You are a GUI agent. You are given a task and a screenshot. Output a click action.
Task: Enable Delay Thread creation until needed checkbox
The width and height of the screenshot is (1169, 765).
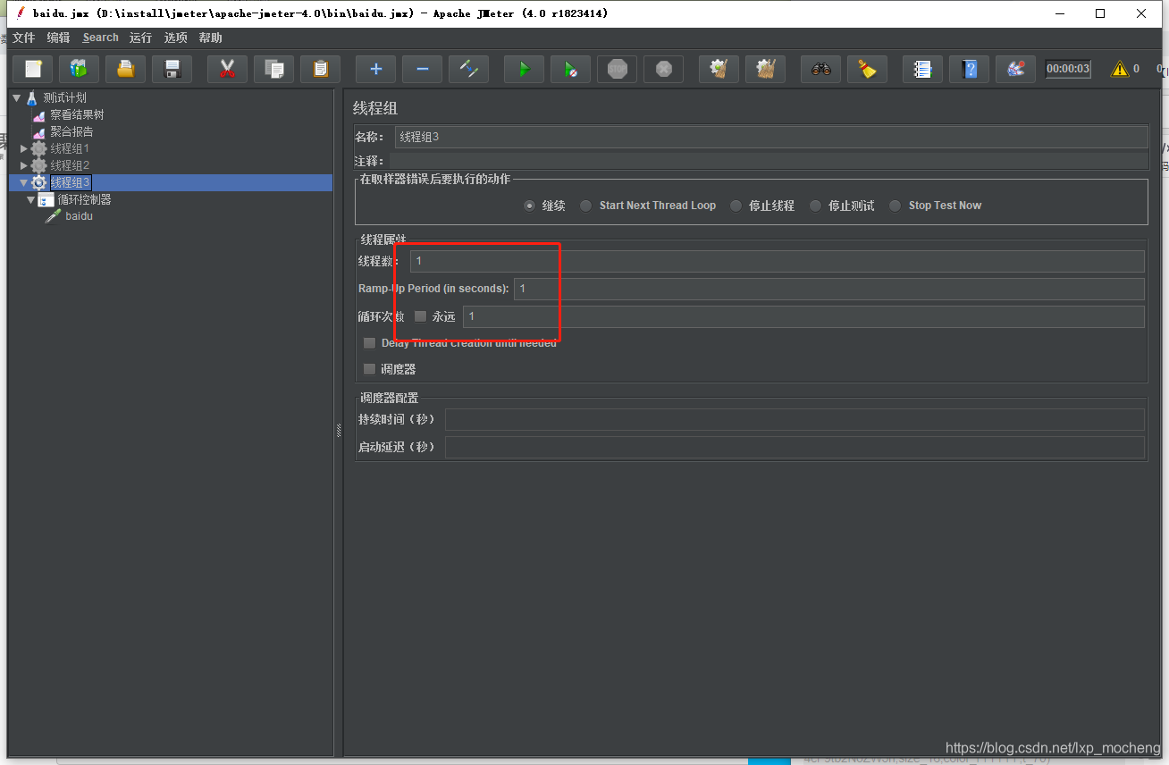click(x=370, y=343)
